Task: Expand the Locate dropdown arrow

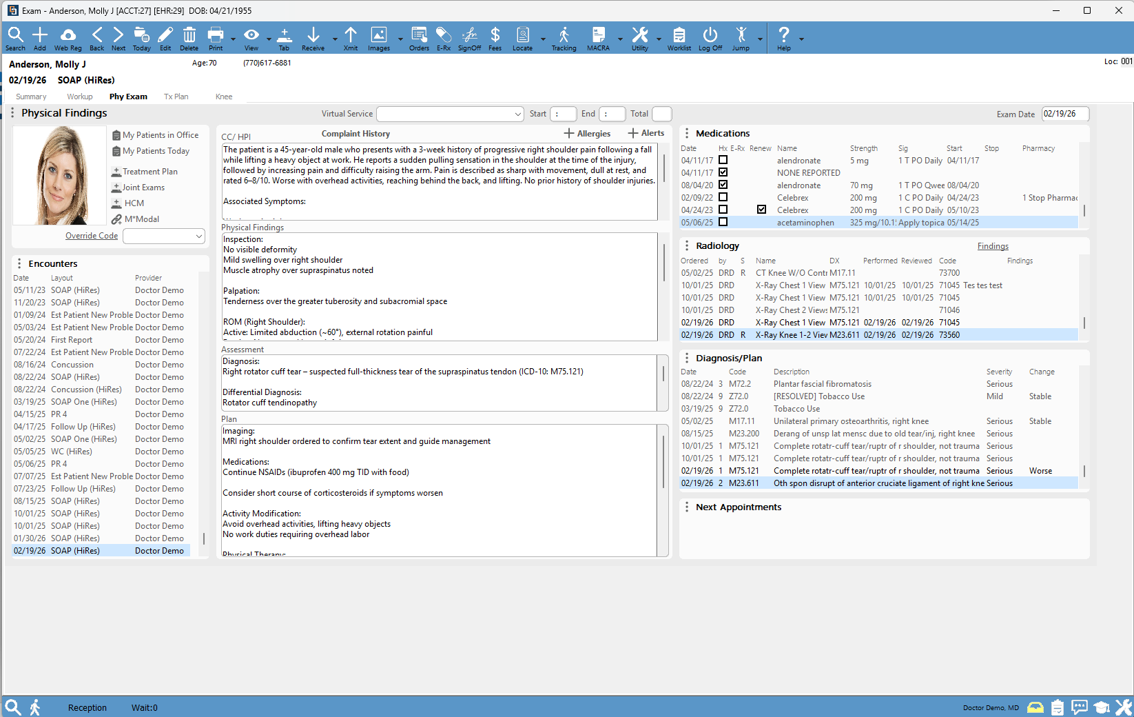Action: tap(543, 39)
